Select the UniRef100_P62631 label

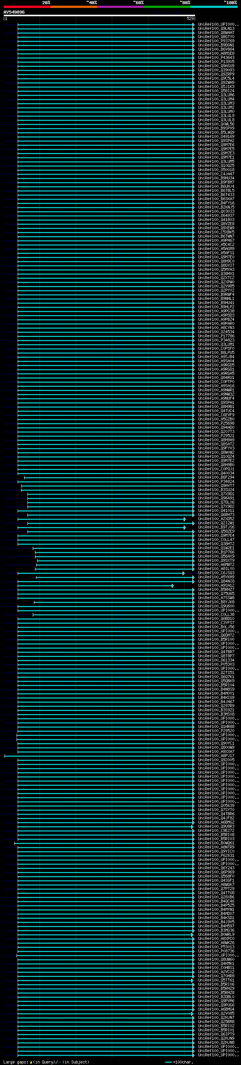pyautogui.click(x=216, y=855)
